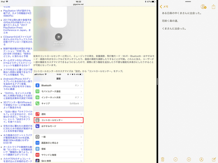
Task: Tap the Siri and Search icon
Action: [x=37, y=161]
